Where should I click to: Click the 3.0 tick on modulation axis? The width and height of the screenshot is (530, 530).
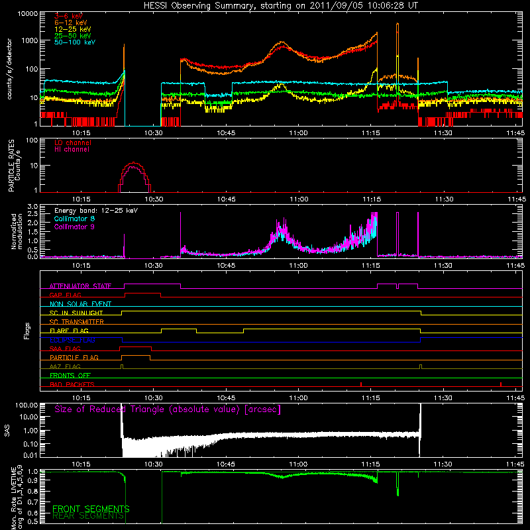(32, 207)
